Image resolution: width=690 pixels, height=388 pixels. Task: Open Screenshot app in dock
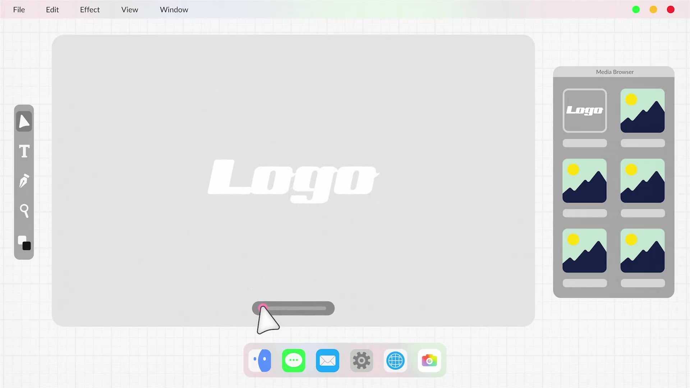click(429, 360)
